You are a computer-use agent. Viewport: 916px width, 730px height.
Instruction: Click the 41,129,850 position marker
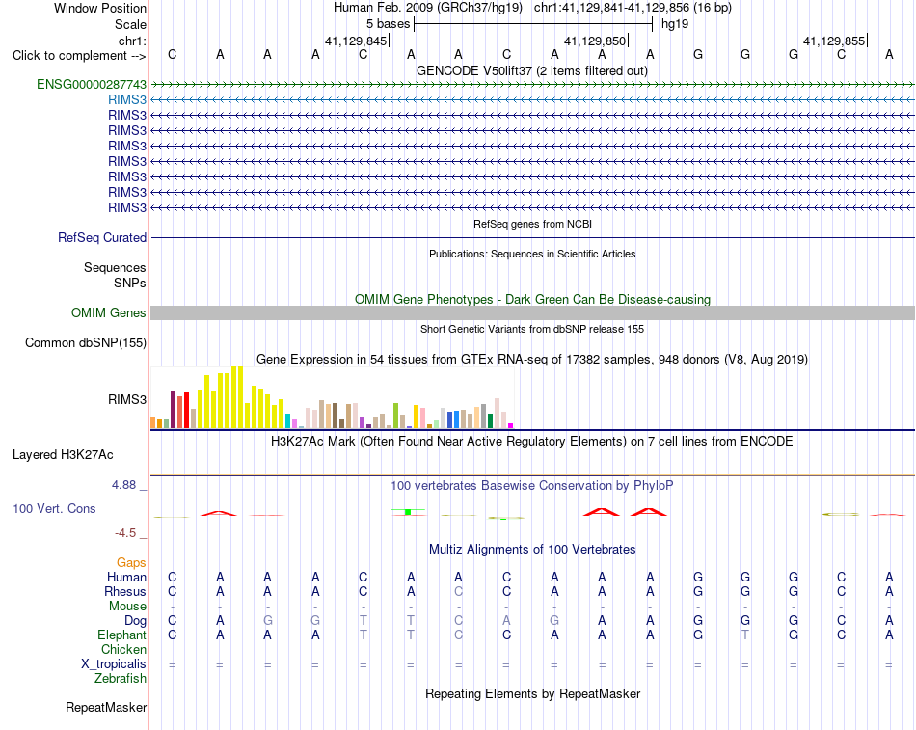596,41
